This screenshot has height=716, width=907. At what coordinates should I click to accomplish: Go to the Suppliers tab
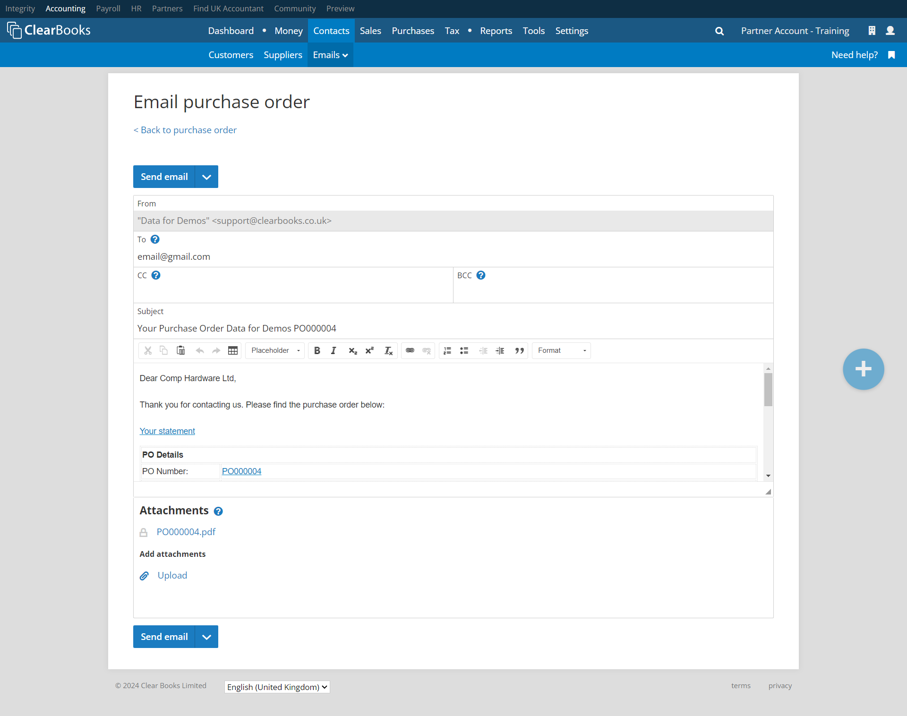tap(282, 55)
